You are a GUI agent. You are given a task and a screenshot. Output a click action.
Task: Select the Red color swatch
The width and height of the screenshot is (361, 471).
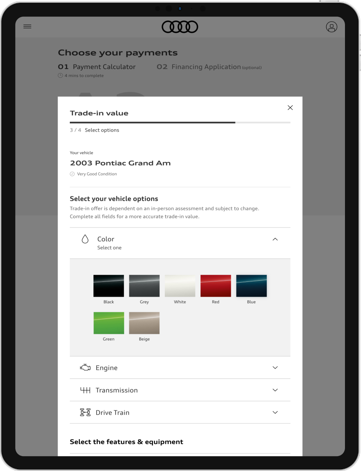(216, 286)
